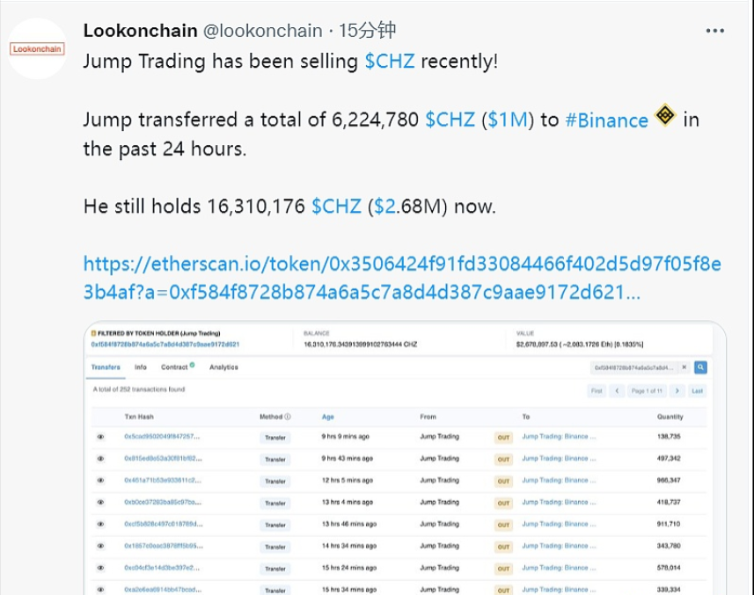Jump to Last page of transactions
This screenshot has width=754, height=595.
(x=698, y=390)
